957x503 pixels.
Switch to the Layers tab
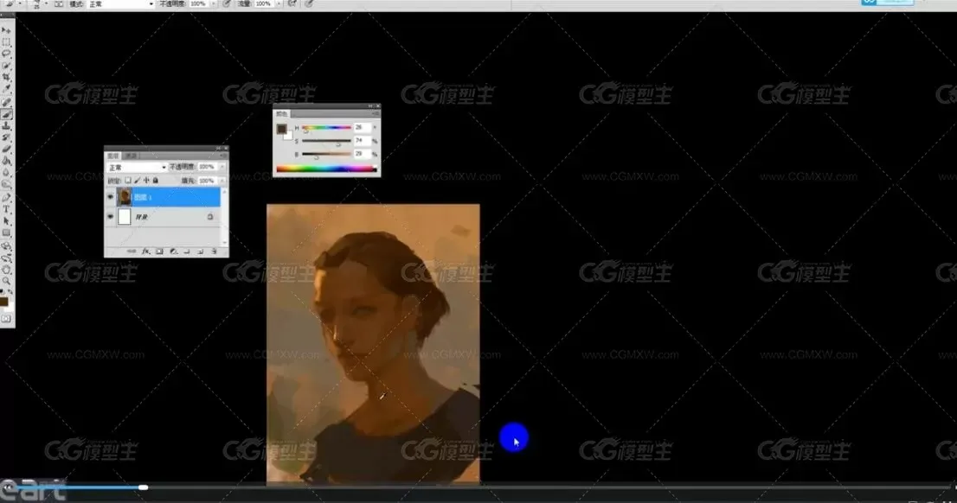113,156
